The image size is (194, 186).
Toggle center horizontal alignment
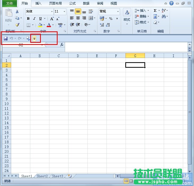coord(78,18)
